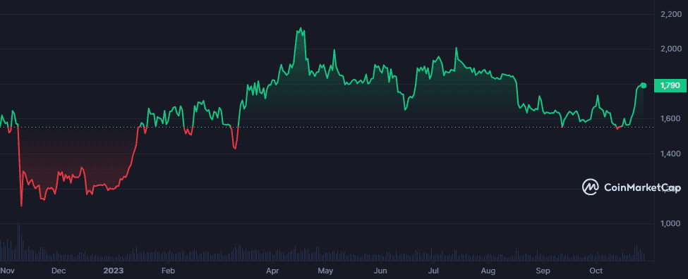Click the 1,400 price axis label
Screen dimensions: 688x279
[x=671, y=154]
